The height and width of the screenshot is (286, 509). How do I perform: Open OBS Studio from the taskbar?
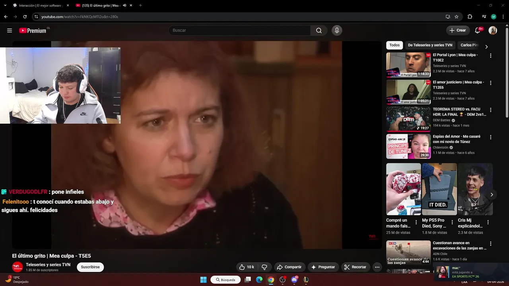tap(283, 280)
